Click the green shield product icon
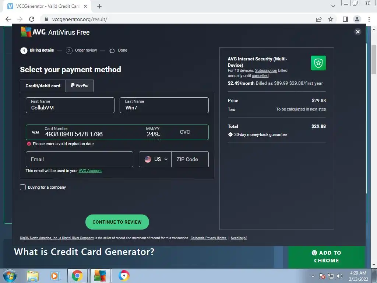Screen dimensions: 377x283 click(318, 63)
